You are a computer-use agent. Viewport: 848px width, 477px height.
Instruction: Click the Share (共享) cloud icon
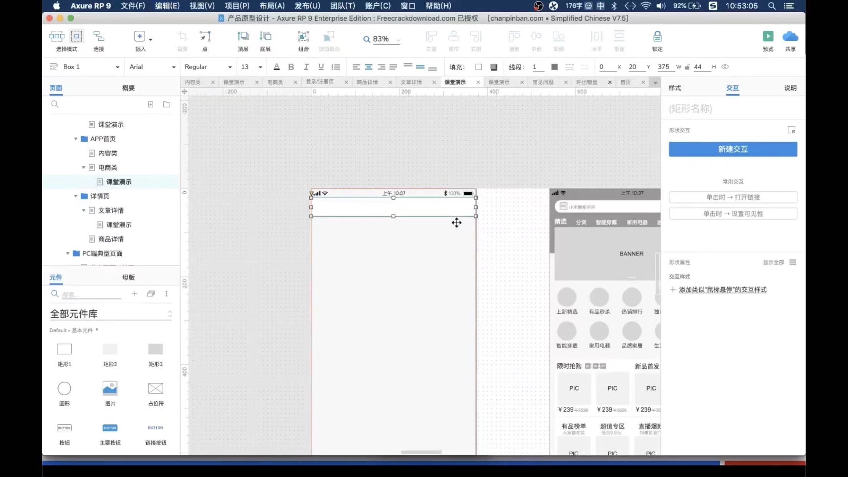(790, 36)
